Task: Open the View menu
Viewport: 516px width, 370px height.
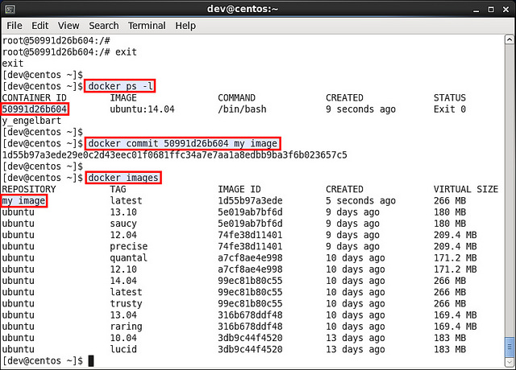Action: [69, 26]
